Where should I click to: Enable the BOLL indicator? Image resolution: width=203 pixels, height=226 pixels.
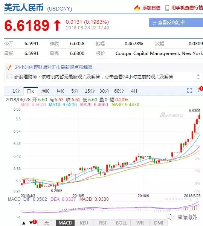coord(121,223)
